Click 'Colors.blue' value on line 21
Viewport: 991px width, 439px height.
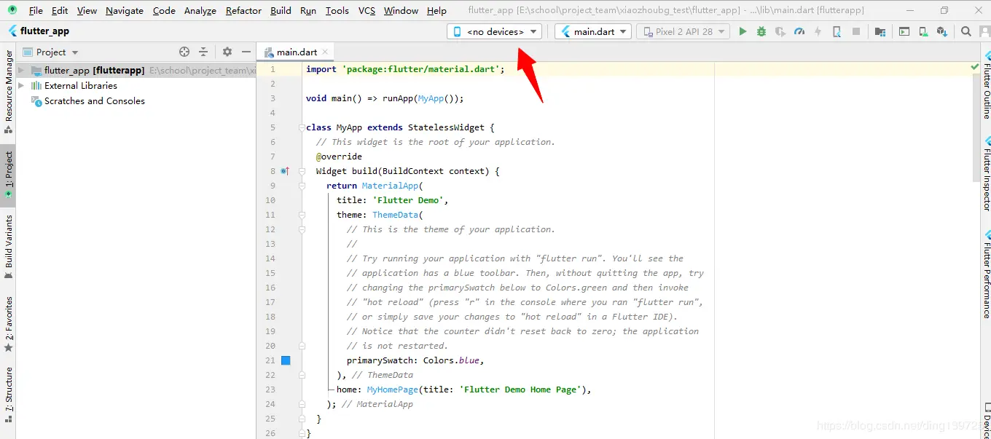451,360
